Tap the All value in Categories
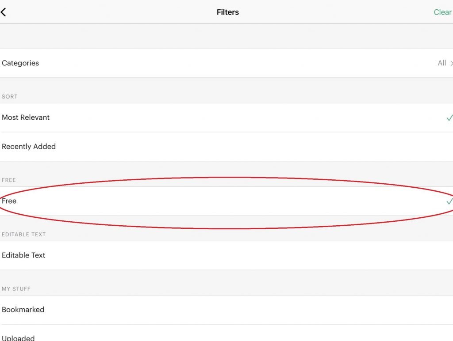 click(x=441, y=63)
